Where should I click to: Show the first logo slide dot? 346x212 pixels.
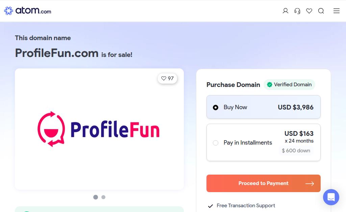click(96, 197)
